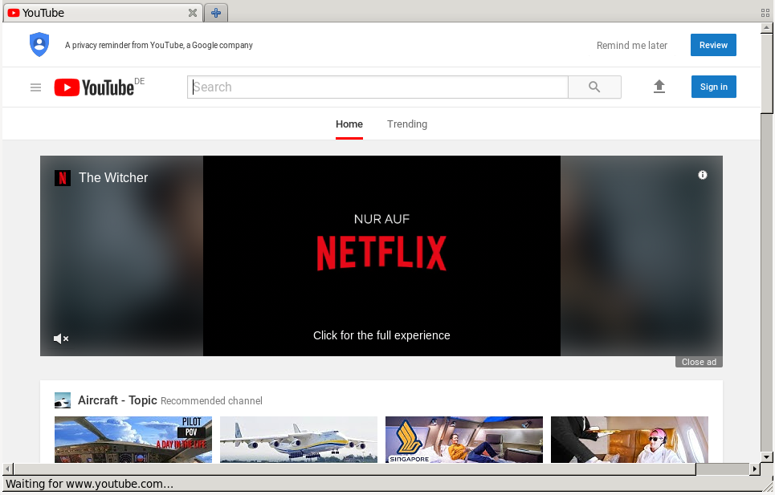
Task: Switch to the Trending tab
Action: click(407, 124)
